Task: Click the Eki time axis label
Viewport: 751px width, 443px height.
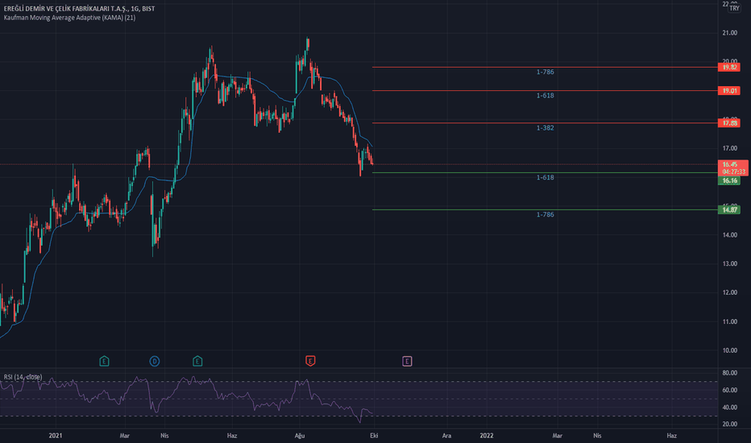Action: tap(374, 435)
